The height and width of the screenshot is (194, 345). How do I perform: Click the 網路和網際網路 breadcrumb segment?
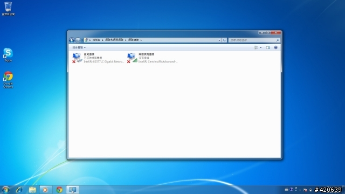click(x=114, y=40)
